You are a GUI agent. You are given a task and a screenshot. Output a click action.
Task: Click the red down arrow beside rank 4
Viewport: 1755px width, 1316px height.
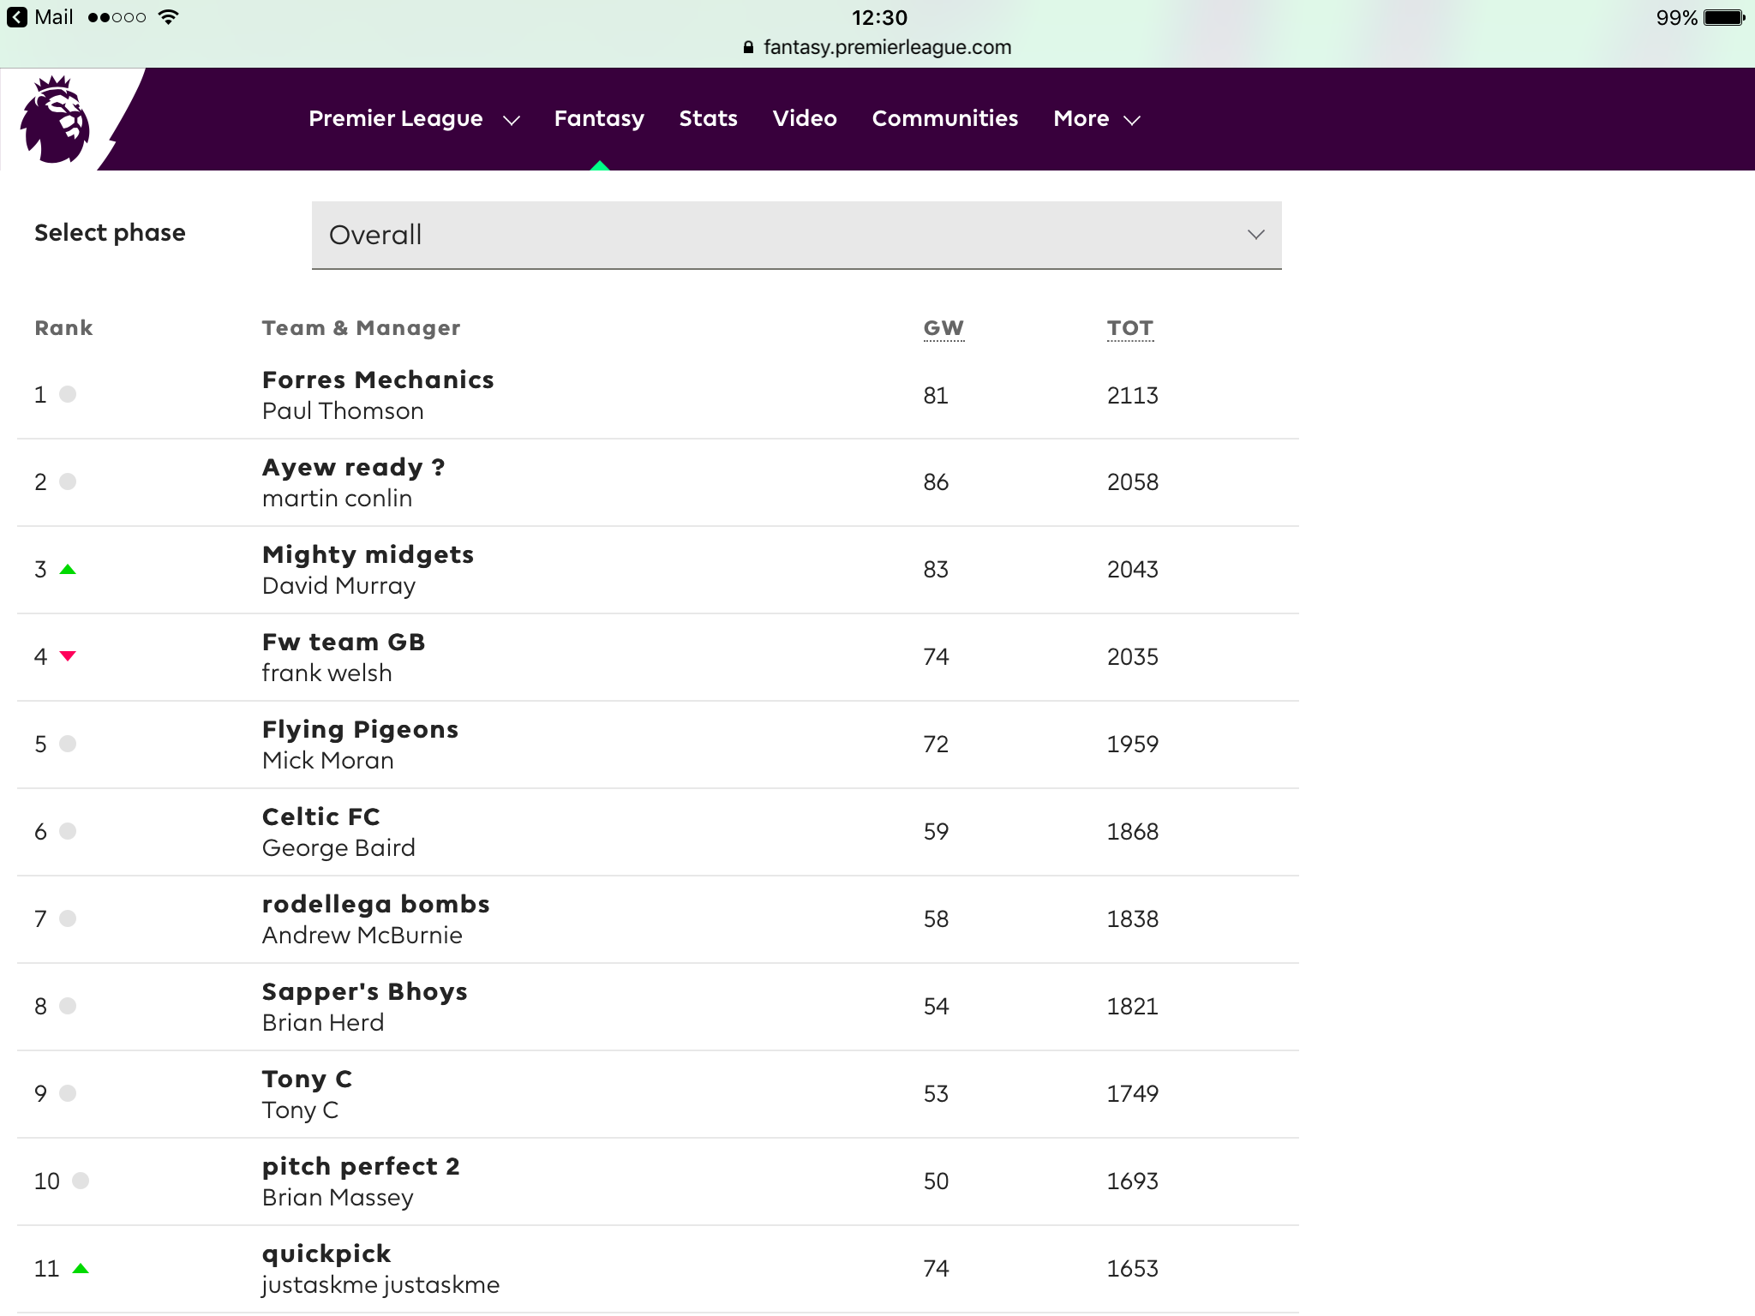[68, 656]
